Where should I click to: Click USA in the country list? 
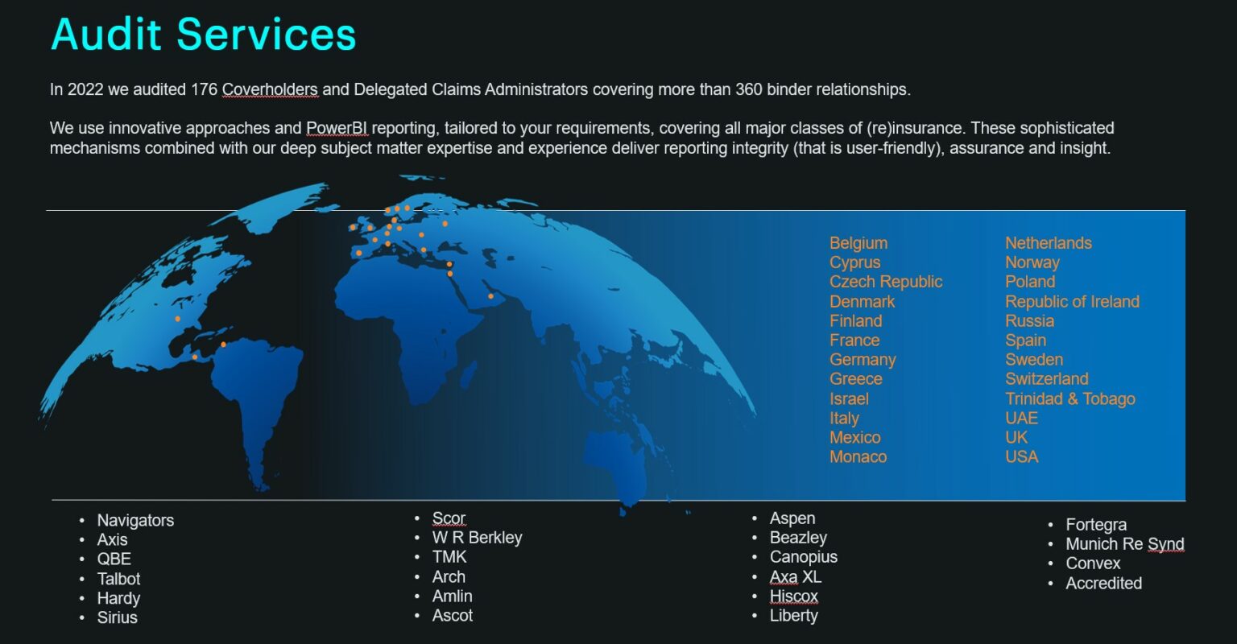tap(1021, 457)
